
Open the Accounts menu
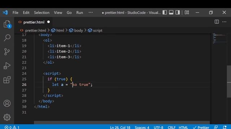pos(7,104)
